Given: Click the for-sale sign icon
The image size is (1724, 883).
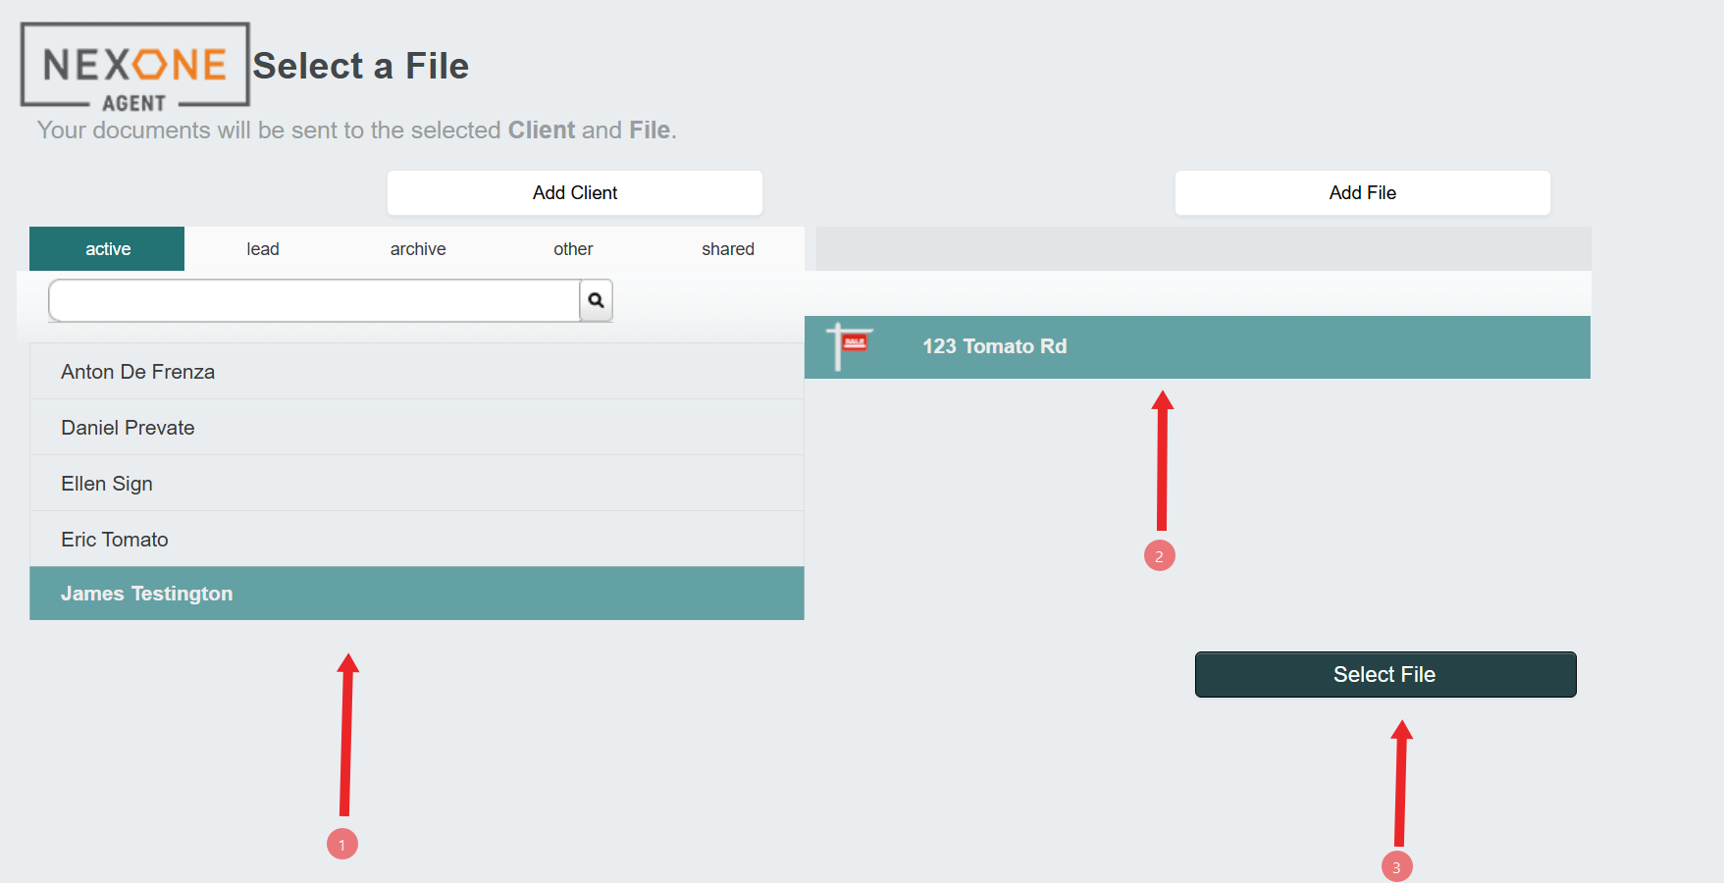Looking at the screenshot, I should pos(850,345).
